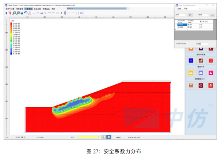Click the blue snowflake freezing analysis icon

click(x=191, y=60)
